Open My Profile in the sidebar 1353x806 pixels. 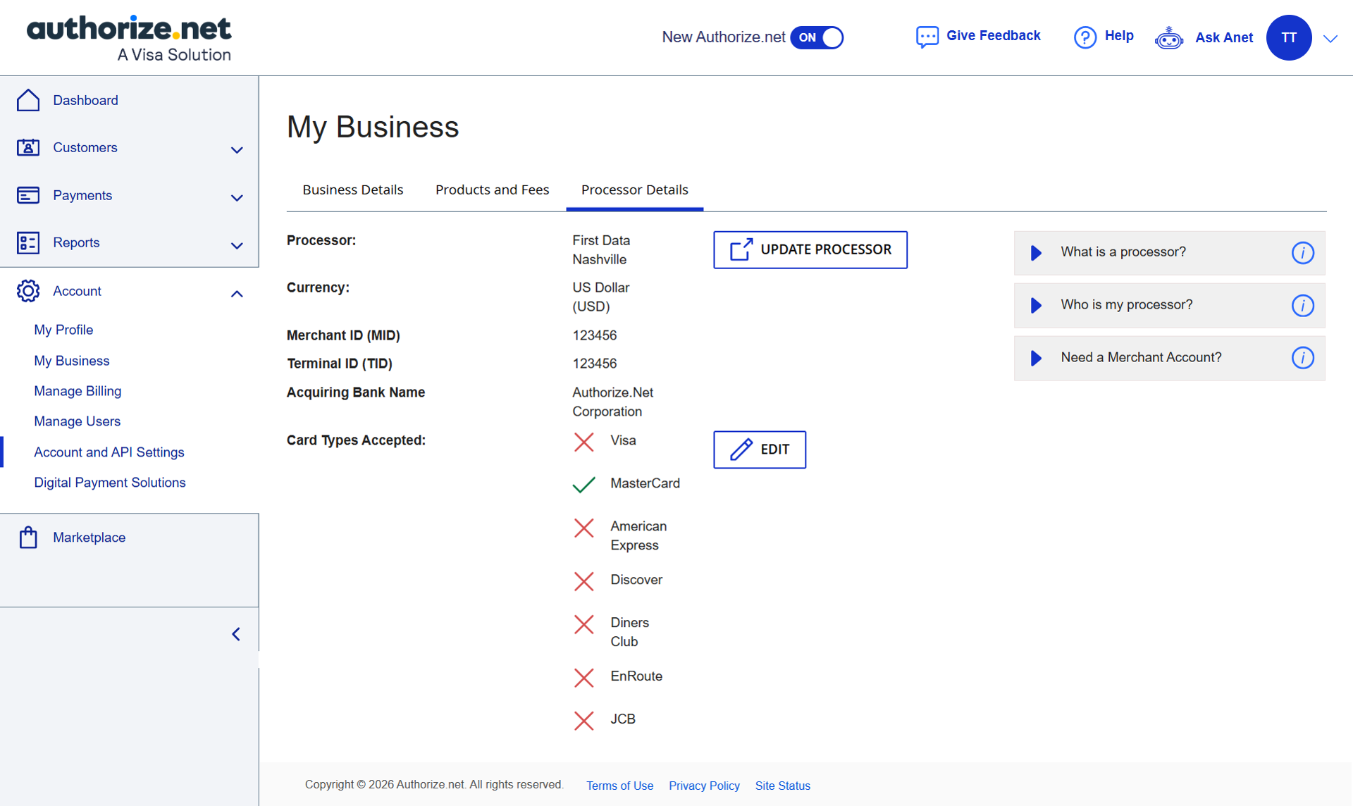point(63,330)
